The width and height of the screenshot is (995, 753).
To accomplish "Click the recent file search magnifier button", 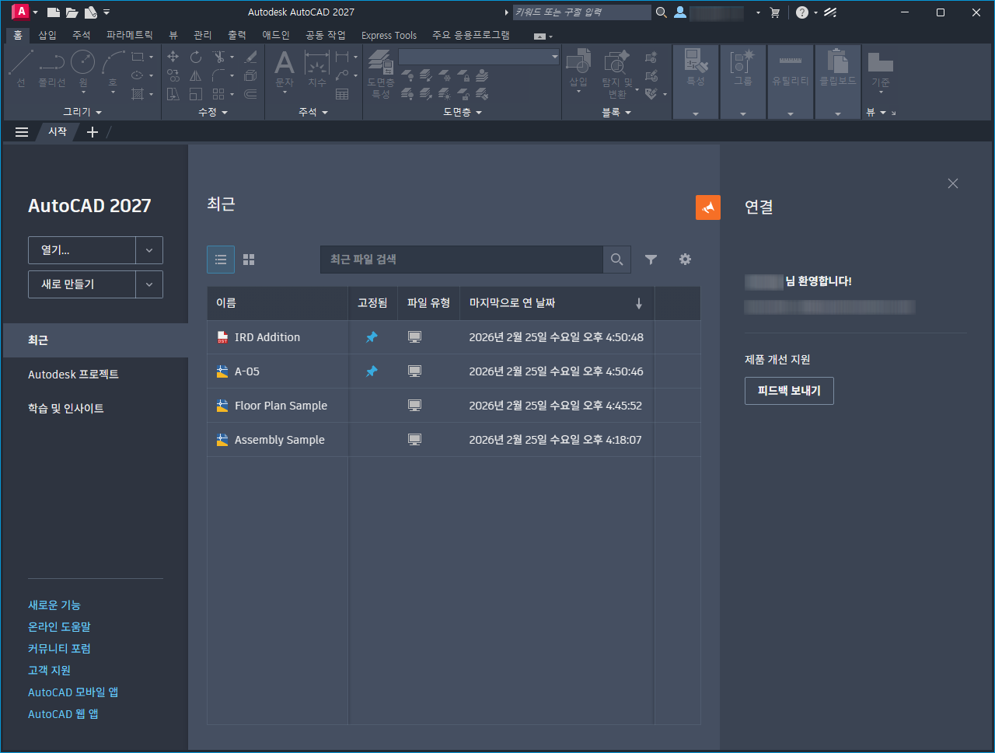I will coord(616,260).
